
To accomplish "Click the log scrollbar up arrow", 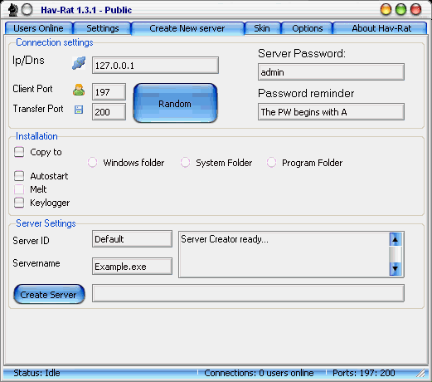I will 396,239.
